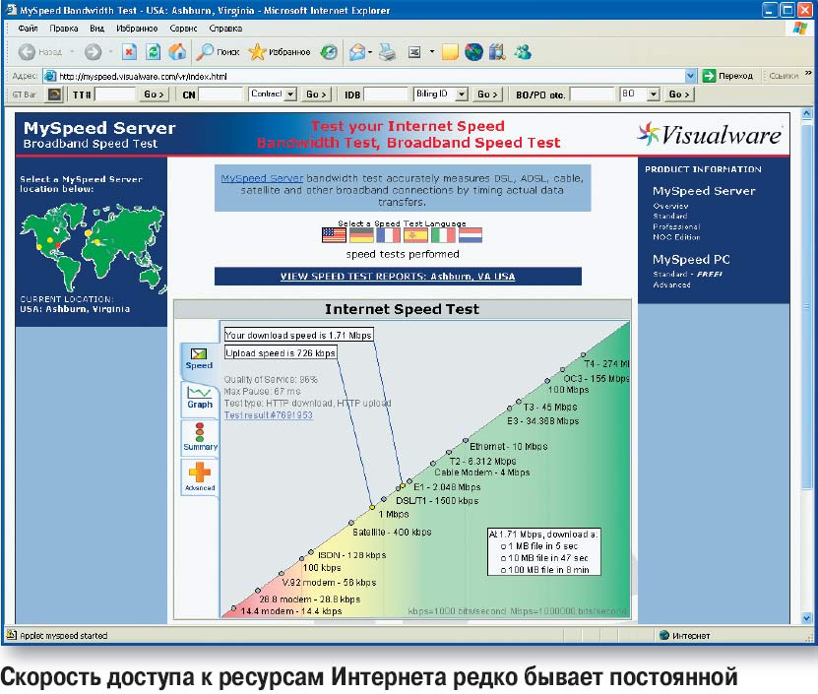Select the German flag language
This screenshot has height=694, width=818.
[361, 235]
